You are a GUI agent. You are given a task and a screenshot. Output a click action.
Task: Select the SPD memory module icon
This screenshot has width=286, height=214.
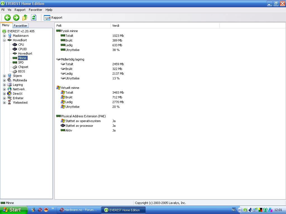[x=15, y=62]
